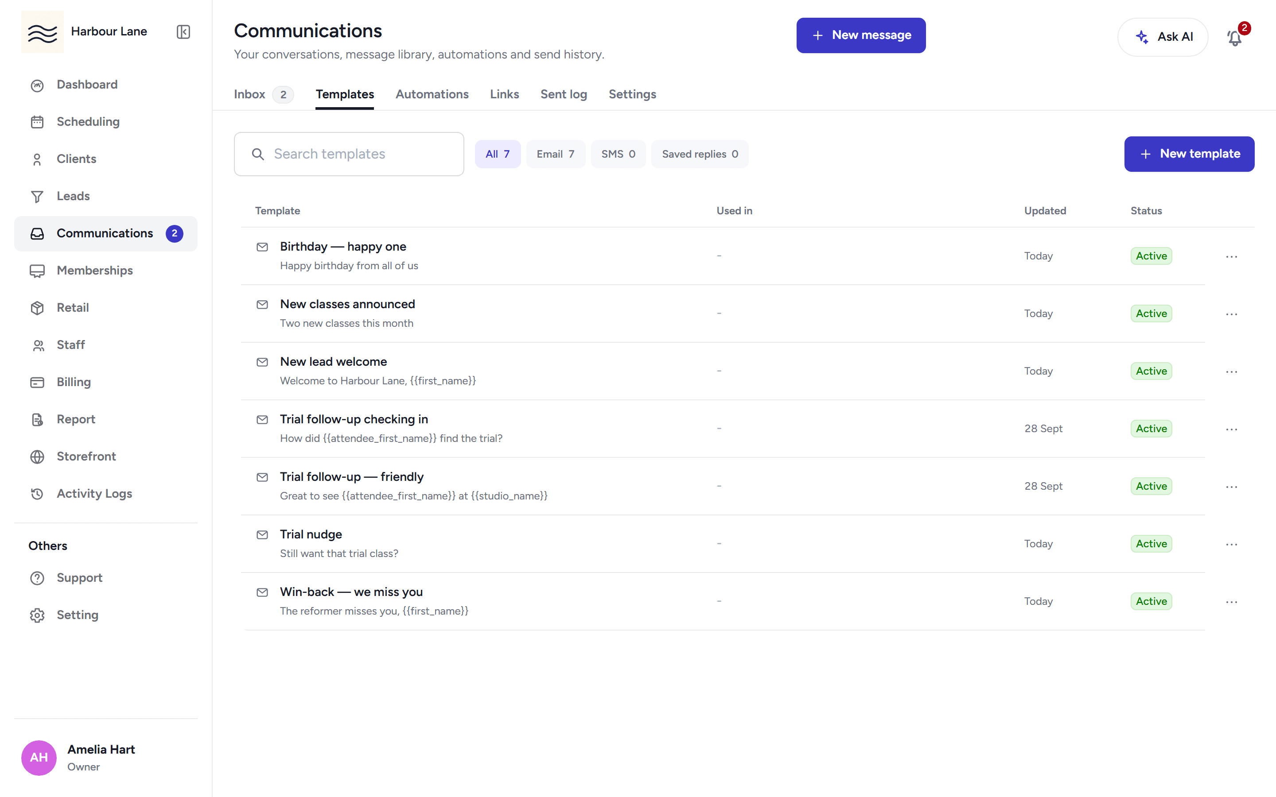The height and width of the screenshot is (797, 1276).
Task: Go to Scheduling calendar section
Action: (105, 122)
